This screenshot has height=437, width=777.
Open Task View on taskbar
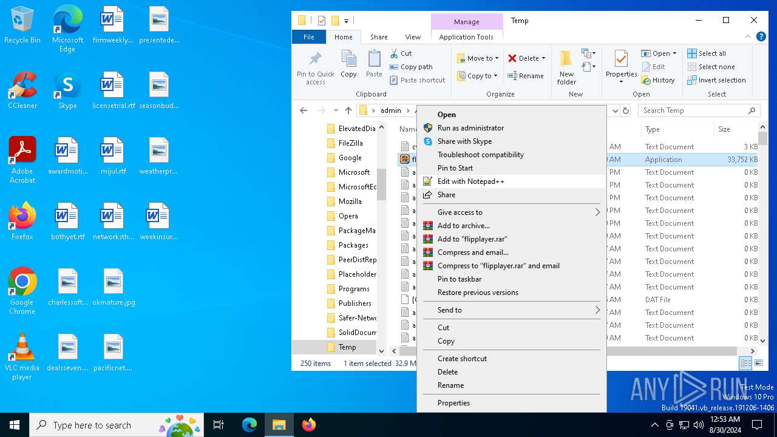click(x=219, y=425)
